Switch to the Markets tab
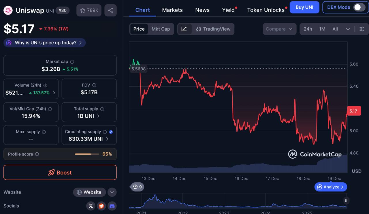 [172, 10]
